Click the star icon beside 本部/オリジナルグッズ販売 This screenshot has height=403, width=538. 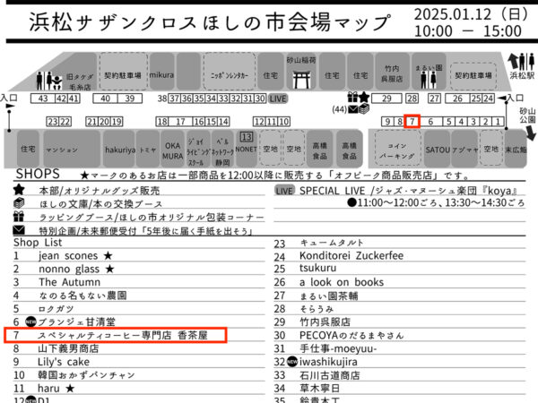pyautogui.click(x=19, y=190)
